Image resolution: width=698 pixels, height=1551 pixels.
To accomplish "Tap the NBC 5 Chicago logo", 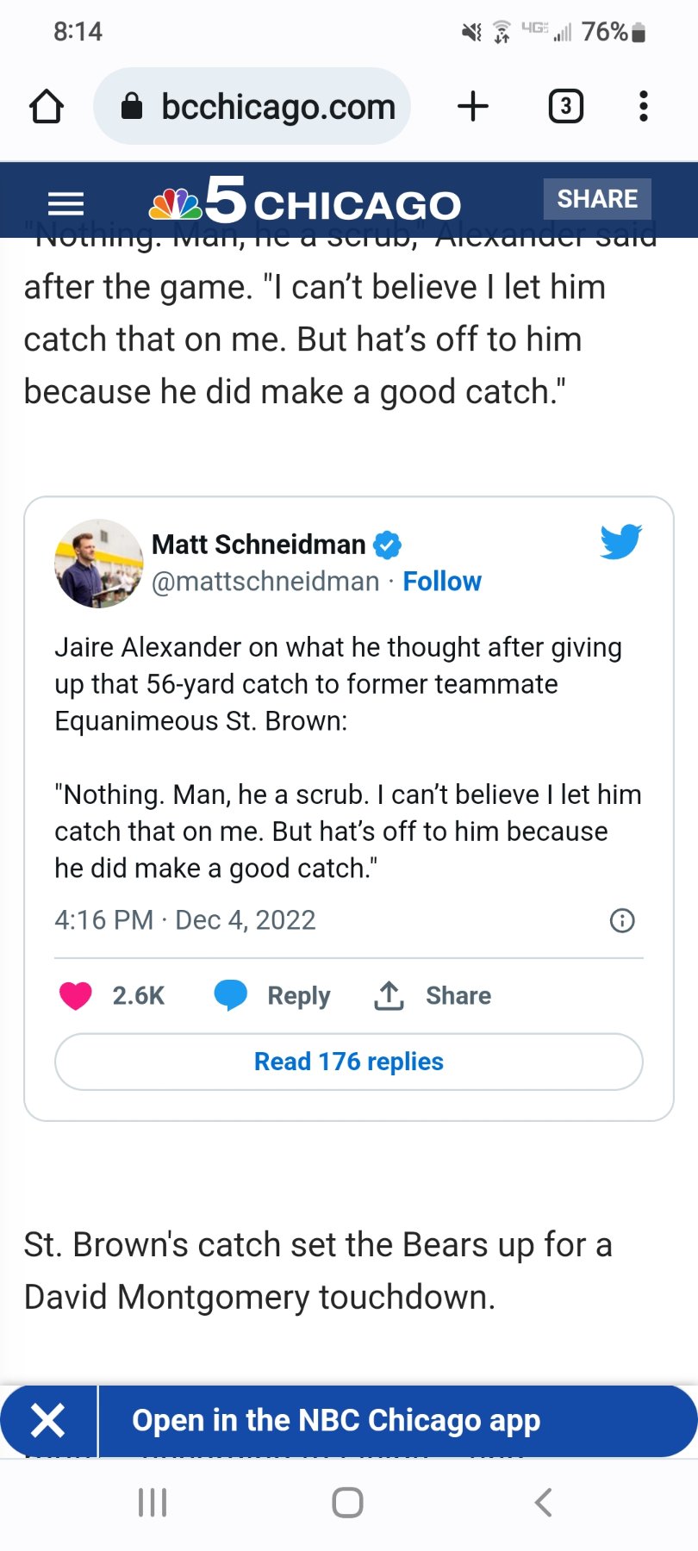I will 305,202.
